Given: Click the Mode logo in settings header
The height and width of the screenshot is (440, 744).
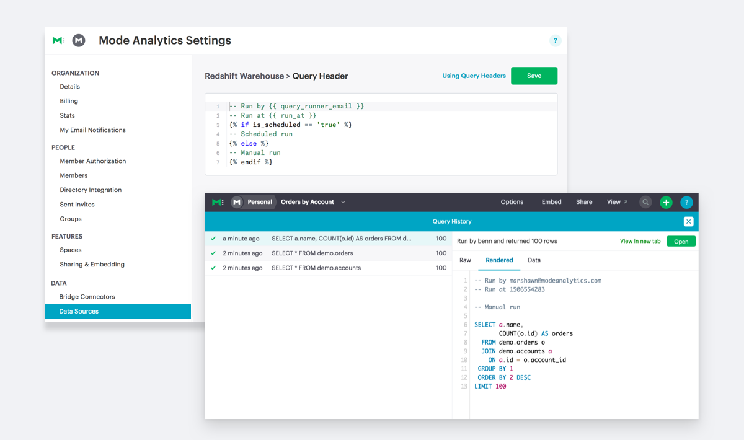Looking at the screenshot, I should [57, 40].
